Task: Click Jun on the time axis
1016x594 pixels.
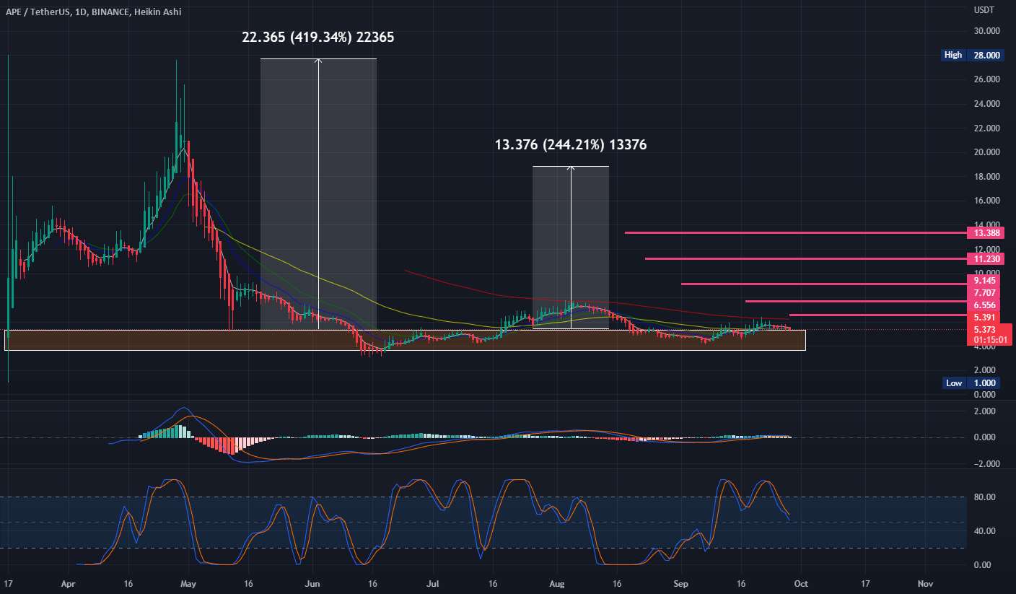Action: click(x=312, y=582)
